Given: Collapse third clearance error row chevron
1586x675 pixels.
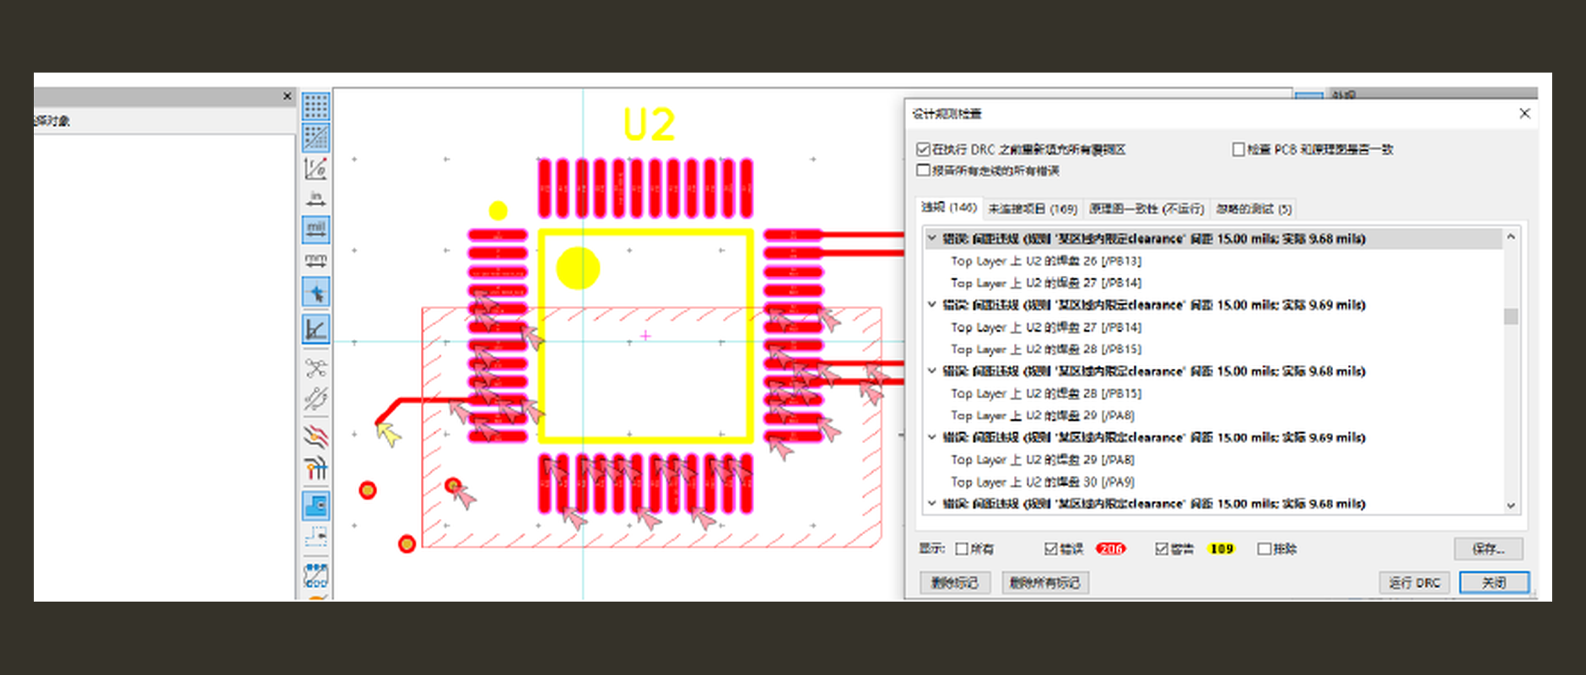Looking at the screenshot, I should (931, 370).
